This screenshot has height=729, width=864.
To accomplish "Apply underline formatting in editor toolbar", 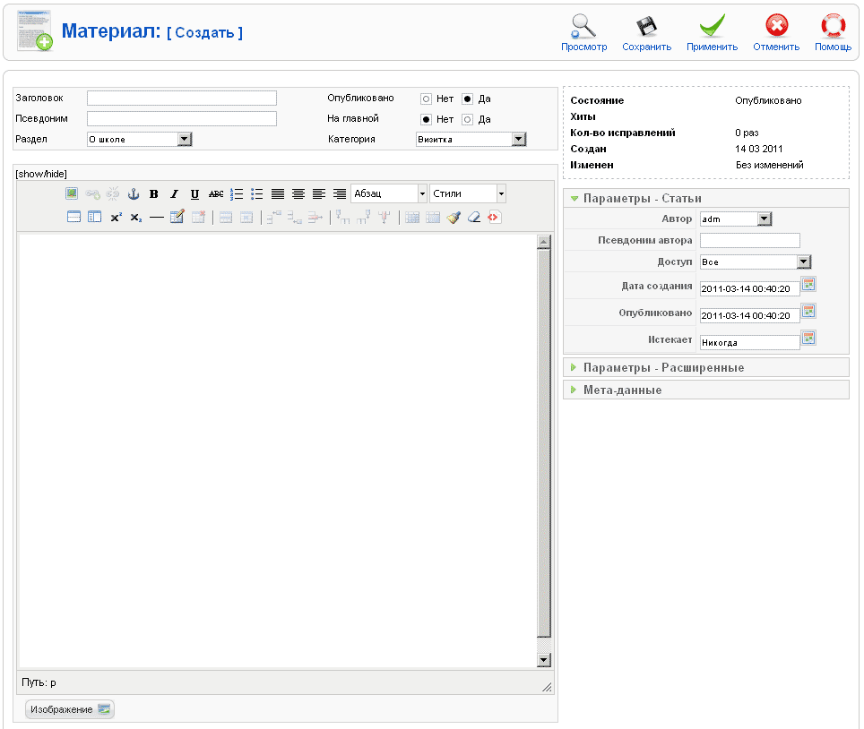I will click(194, 193).
